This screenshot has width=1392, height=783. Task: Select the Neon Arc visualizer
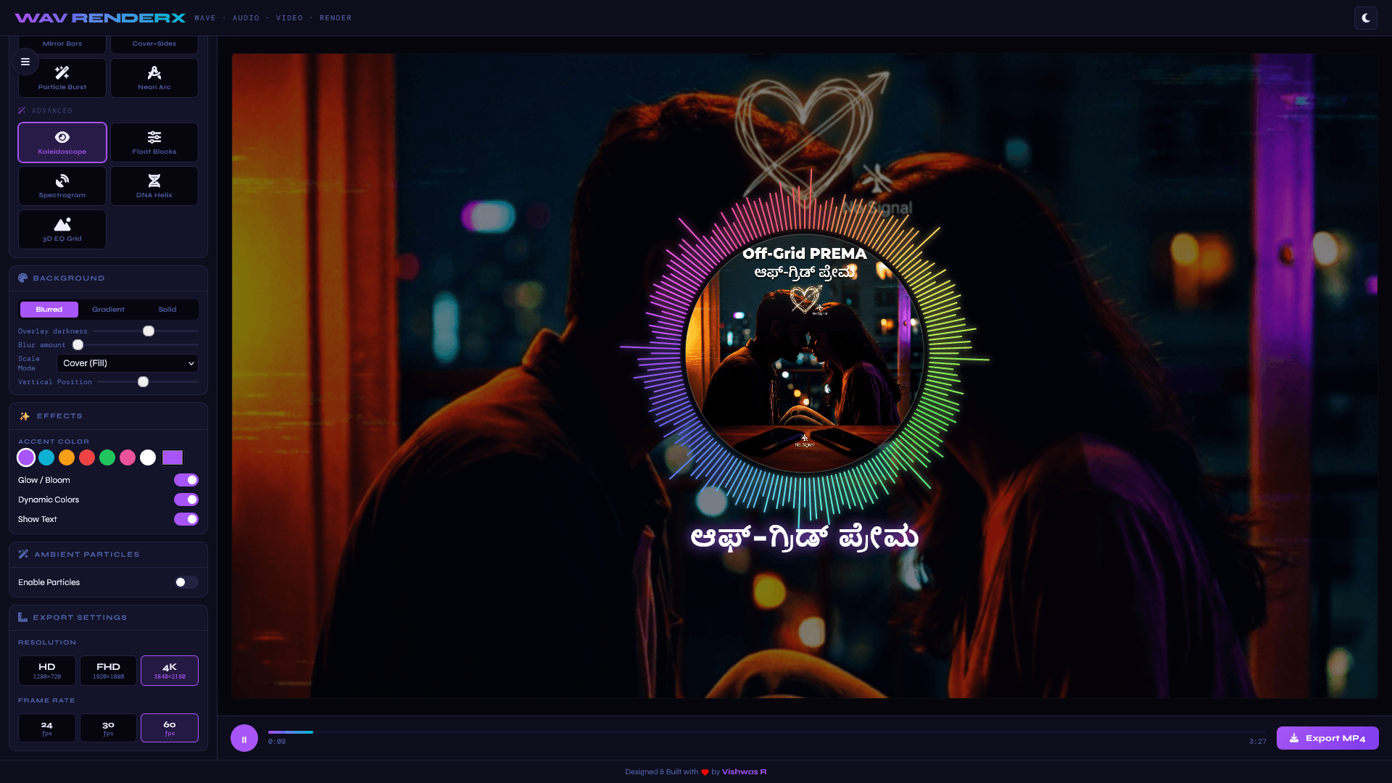154,78
